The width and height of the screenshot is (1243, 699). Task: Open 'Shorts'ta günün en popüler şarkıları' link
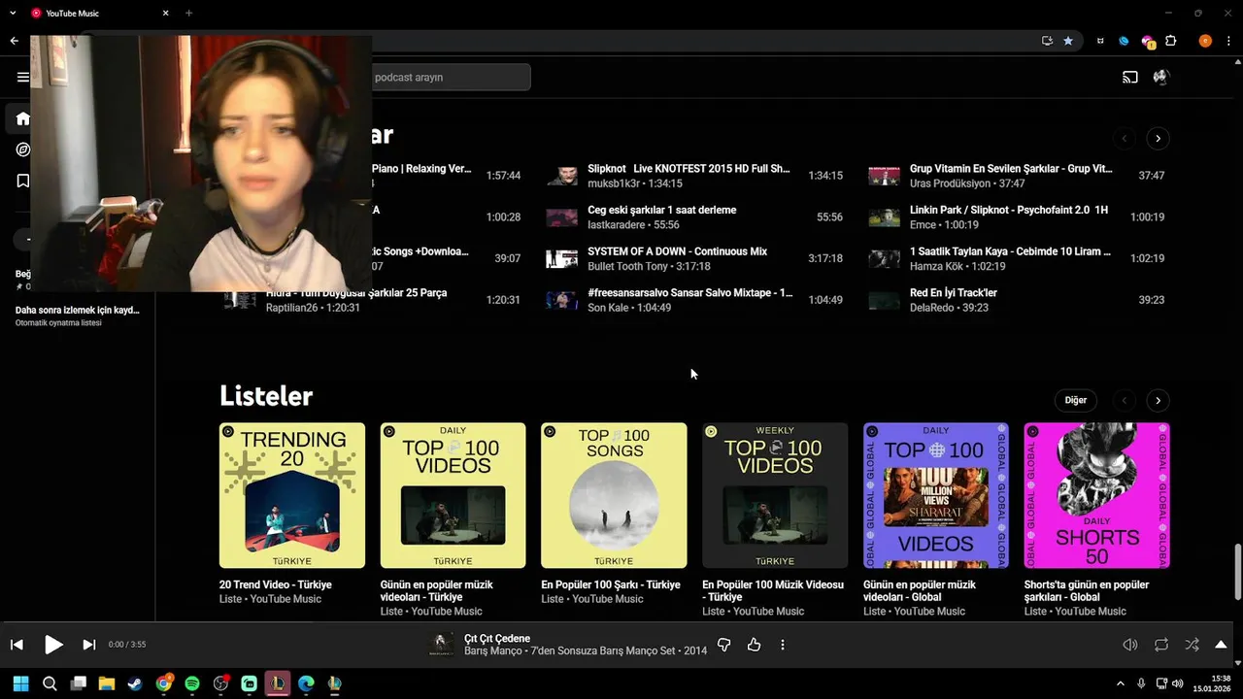(x=1087, y=591)
